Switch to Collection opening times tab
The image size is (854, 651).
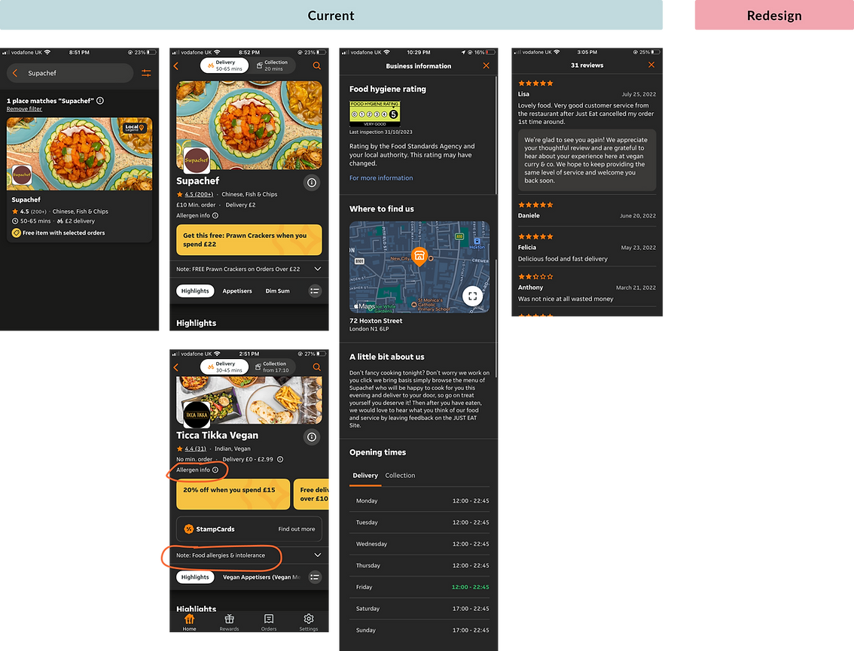pyautogui.click(x=401, y=476)
